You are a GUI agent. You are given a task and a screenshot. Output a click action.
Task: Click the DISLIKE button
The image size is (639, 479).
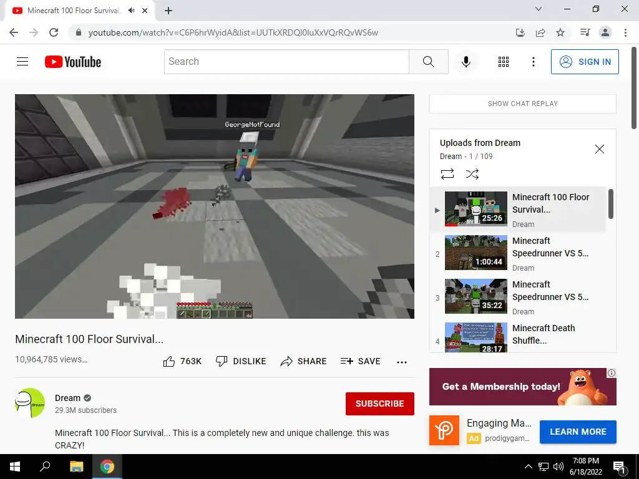coord(241,361)
